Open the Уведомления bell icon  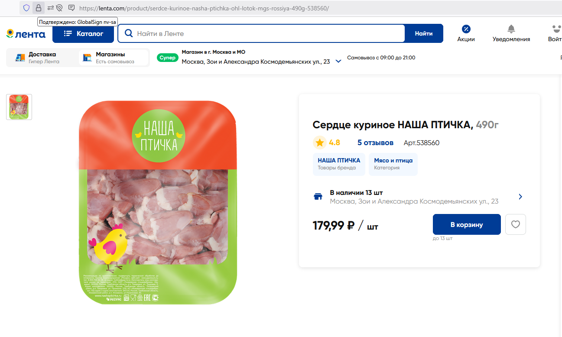coord(511,29)
